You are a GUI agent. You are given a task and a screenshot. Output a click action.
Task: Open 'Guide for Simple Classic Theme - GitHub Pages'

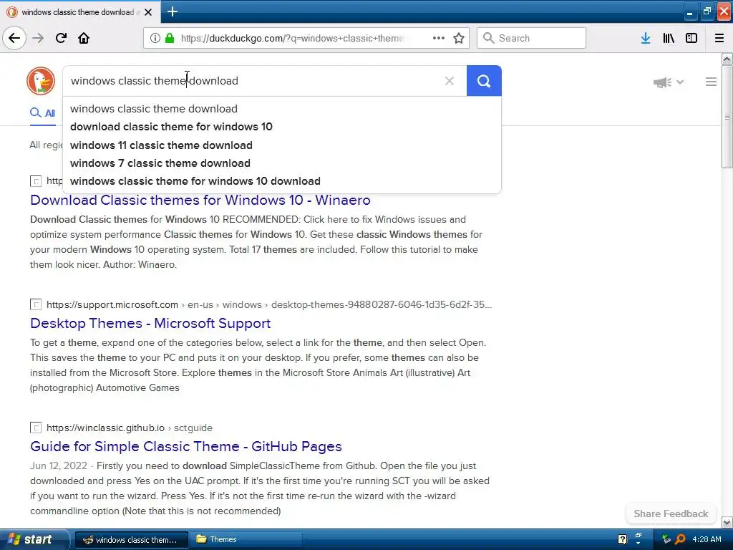pos(186,446)
